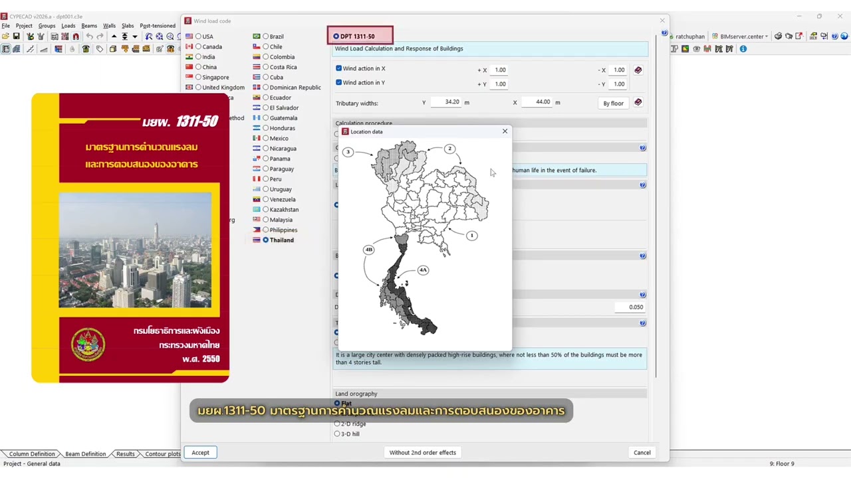The width and height of the screenshot is (851, 478).
Task: Edit the -Y coefficient field
Action: pyautogui.click(x=619, y=84)
